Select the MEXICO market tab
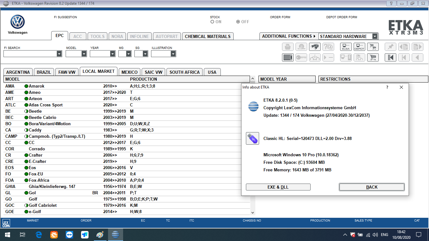This screenshot has width=429, height=241. coord(129,72)
